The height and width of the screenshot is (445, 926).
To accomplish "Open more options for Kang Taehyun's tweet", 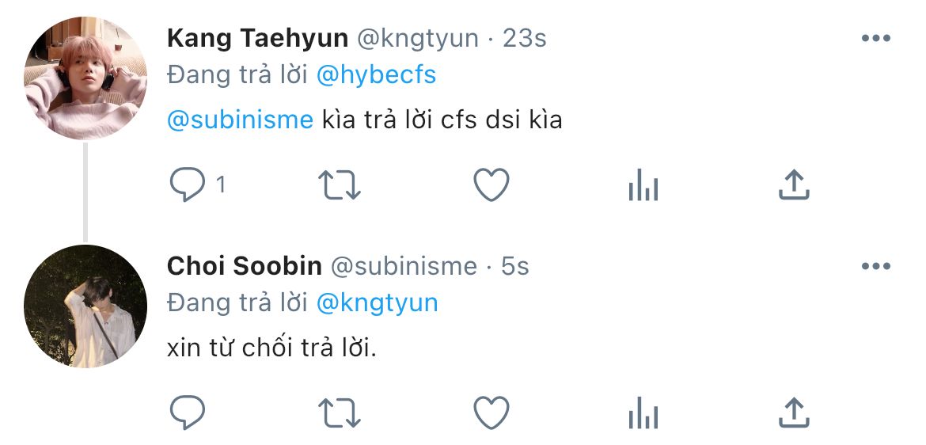I will coord(875,38).
